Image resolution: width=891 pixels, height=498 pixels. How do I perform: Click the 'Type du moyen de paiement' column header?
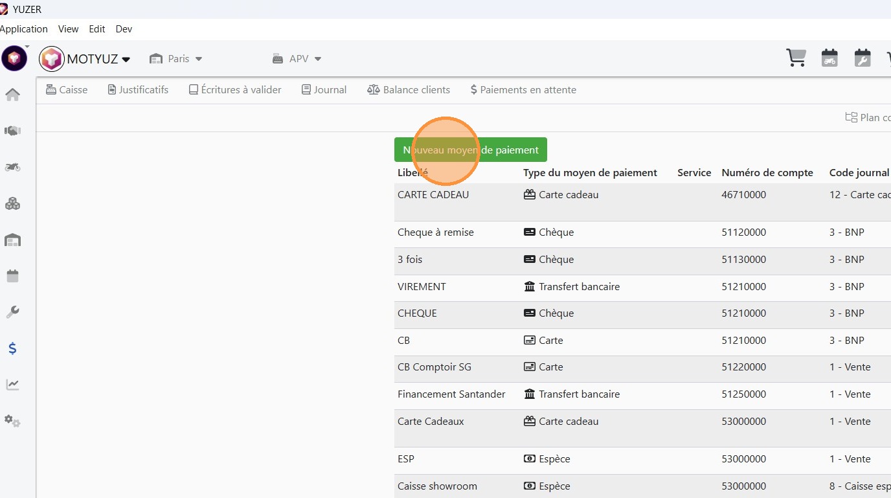point(590,172)
